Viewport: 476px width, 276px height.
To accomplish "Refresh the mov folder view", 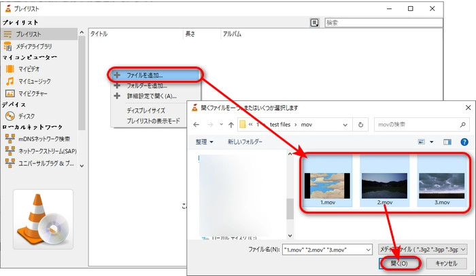I will [360, 125].
